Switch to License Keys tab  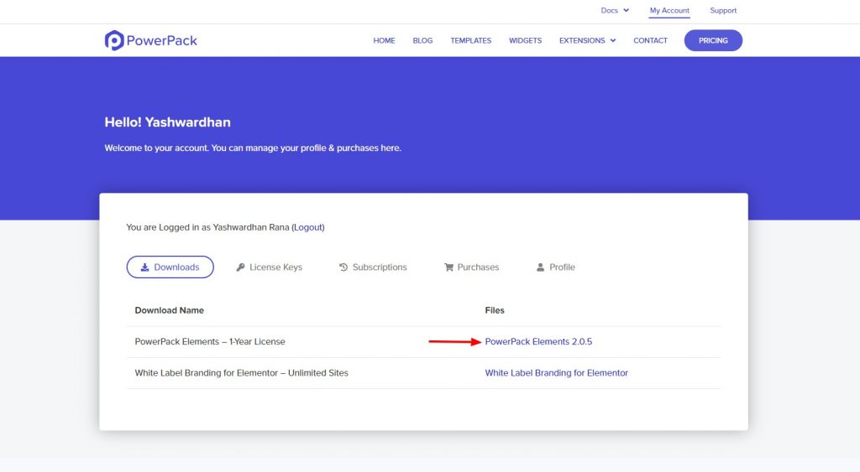pos(270,267)
